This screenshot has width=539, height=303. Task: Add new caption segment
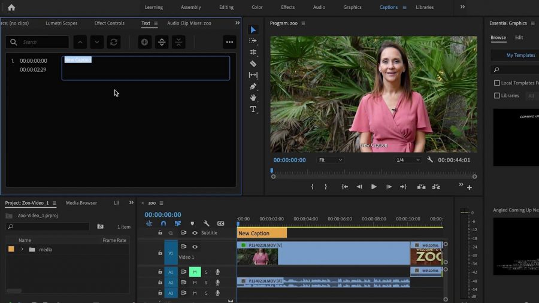tap(145, 43)
